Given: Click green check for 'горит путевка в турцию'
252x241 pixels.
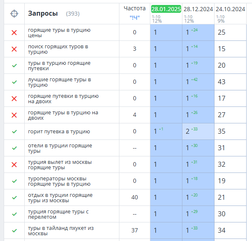Looking at the screenshot, I should tap(14, 132).
